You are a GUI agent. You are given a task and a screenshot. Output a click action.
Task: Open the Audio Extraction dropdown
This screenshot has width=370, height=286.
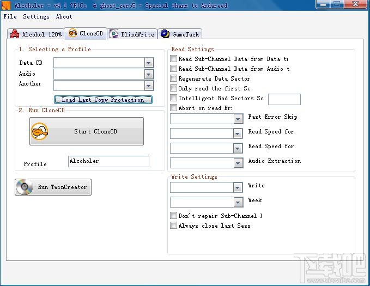pos(238,163)
